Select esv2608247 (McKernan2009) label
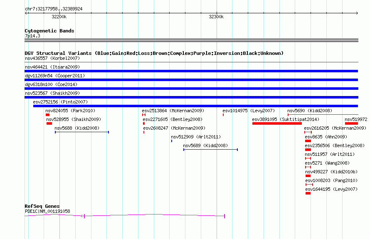The width and height of the screenshot is (370, 239). pyautogui.click(x=174, y=128)
